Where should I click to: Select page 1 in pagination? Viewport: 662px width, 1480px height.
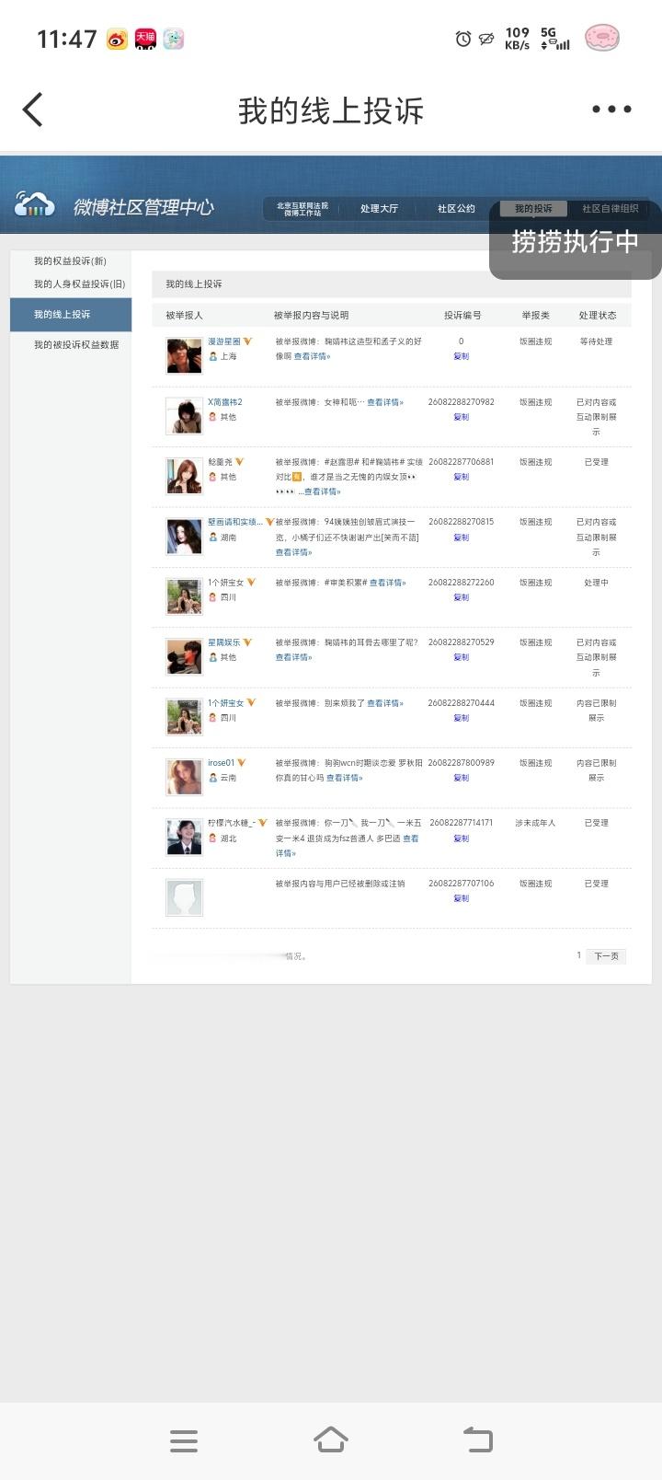coord(579,955)
